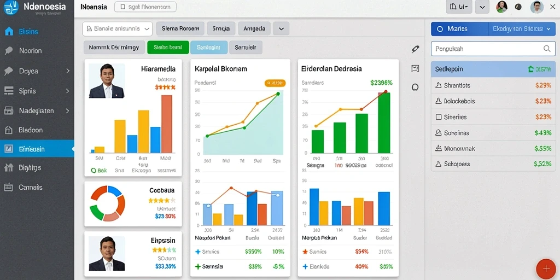Open the chat bubble icon near the charts
The image size is (560, 280).
point(415,87)
